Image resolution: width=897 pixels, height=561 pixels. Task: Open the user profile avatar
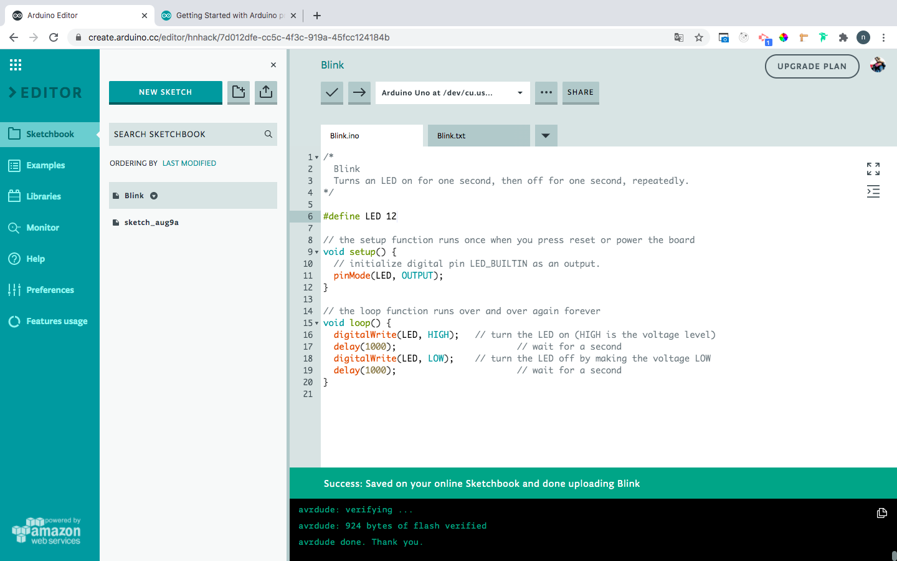[878, 65]
